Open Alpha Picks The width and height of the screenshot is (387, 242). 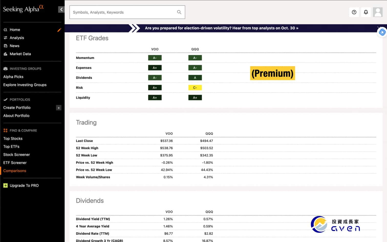coord(13,77)
